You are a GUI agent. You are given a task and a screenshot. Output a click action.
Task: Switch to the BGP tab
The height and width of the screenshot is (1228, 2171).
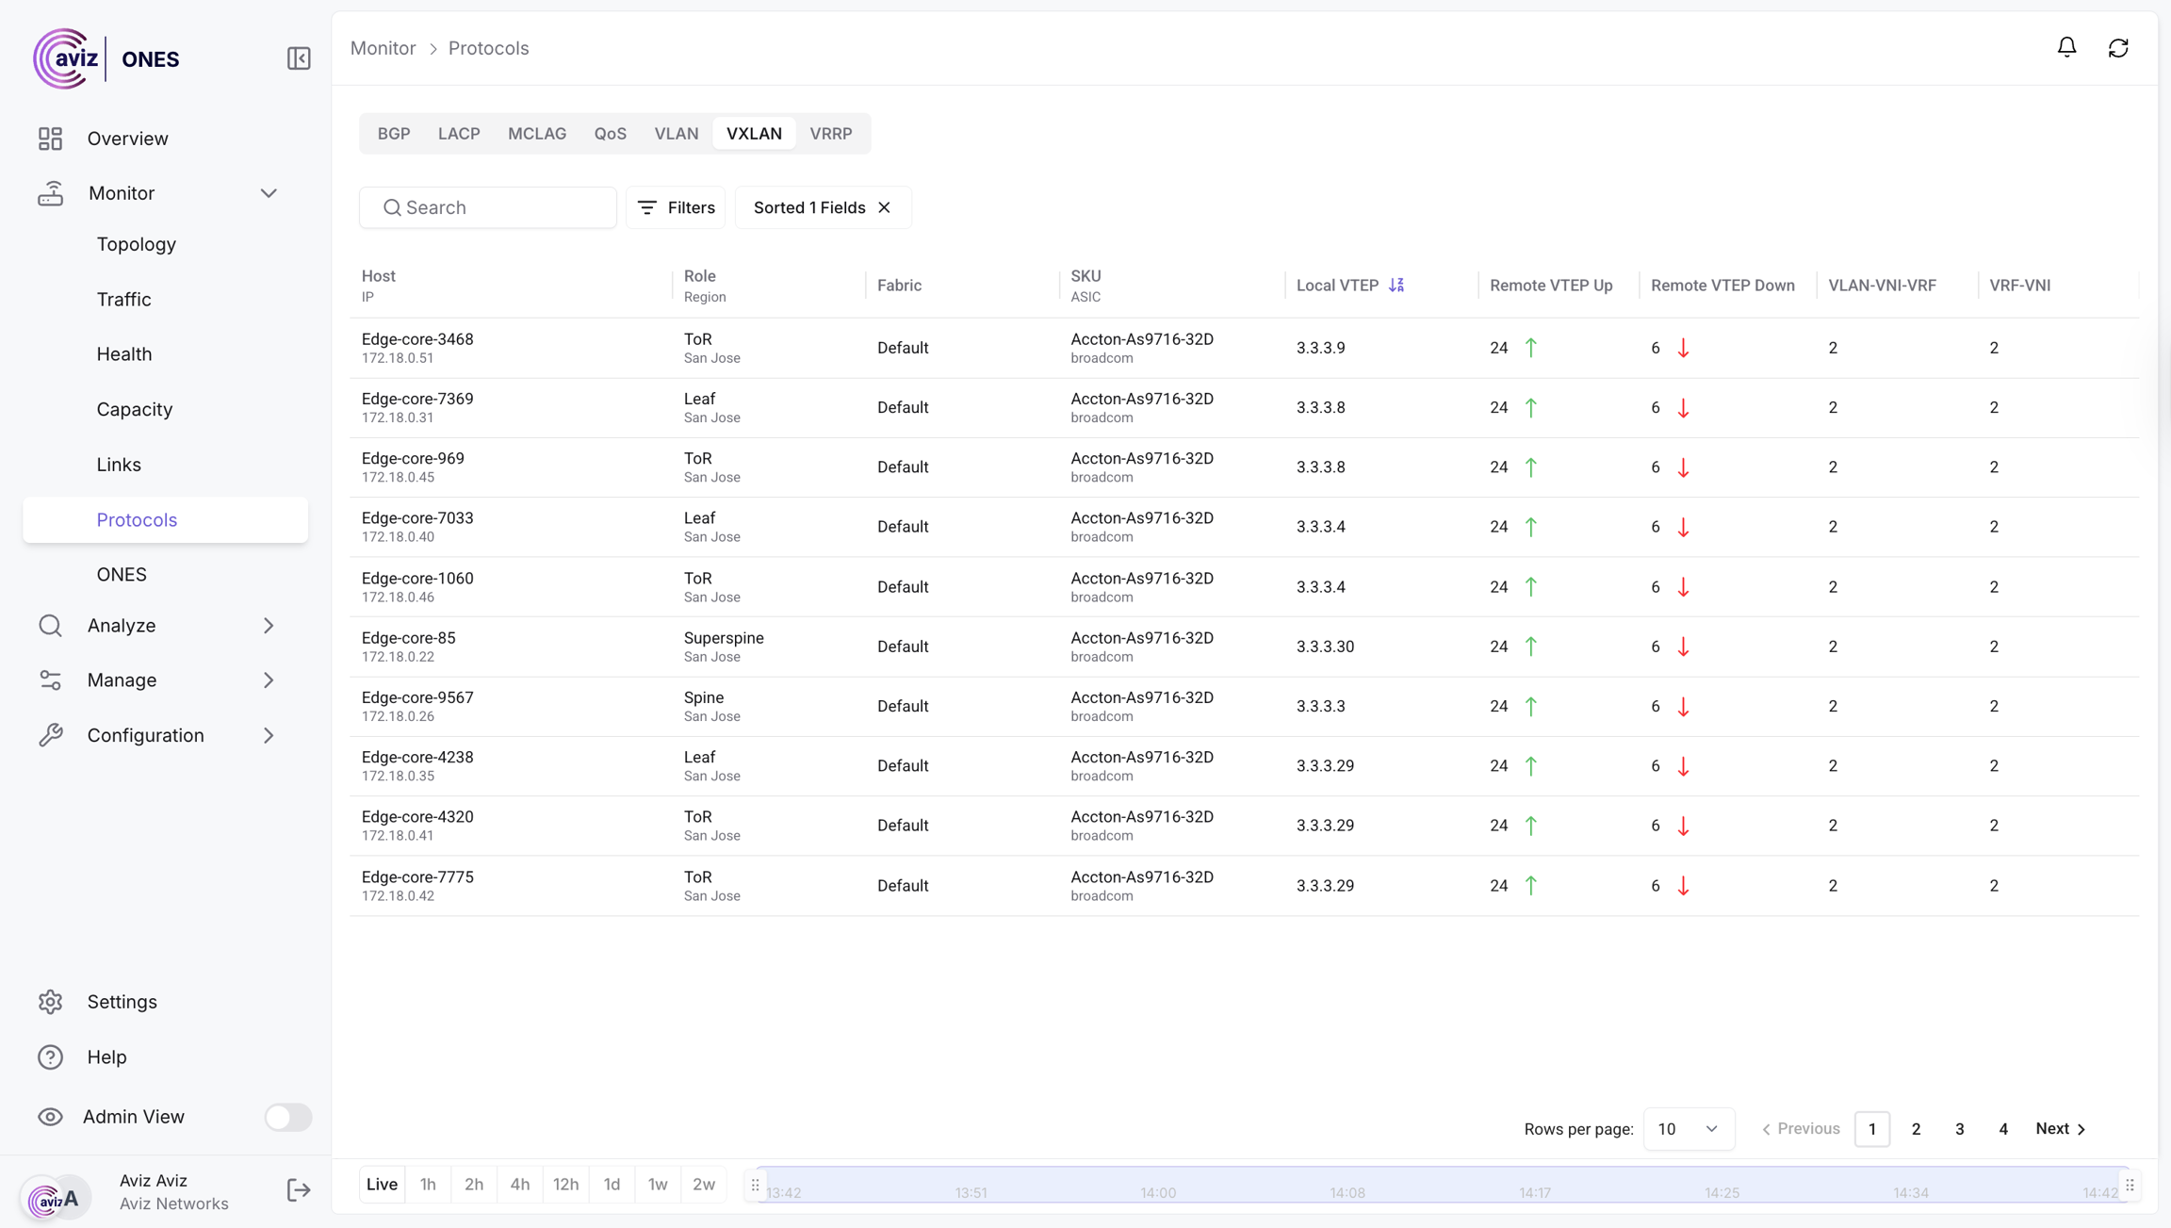tap(394, 133)
